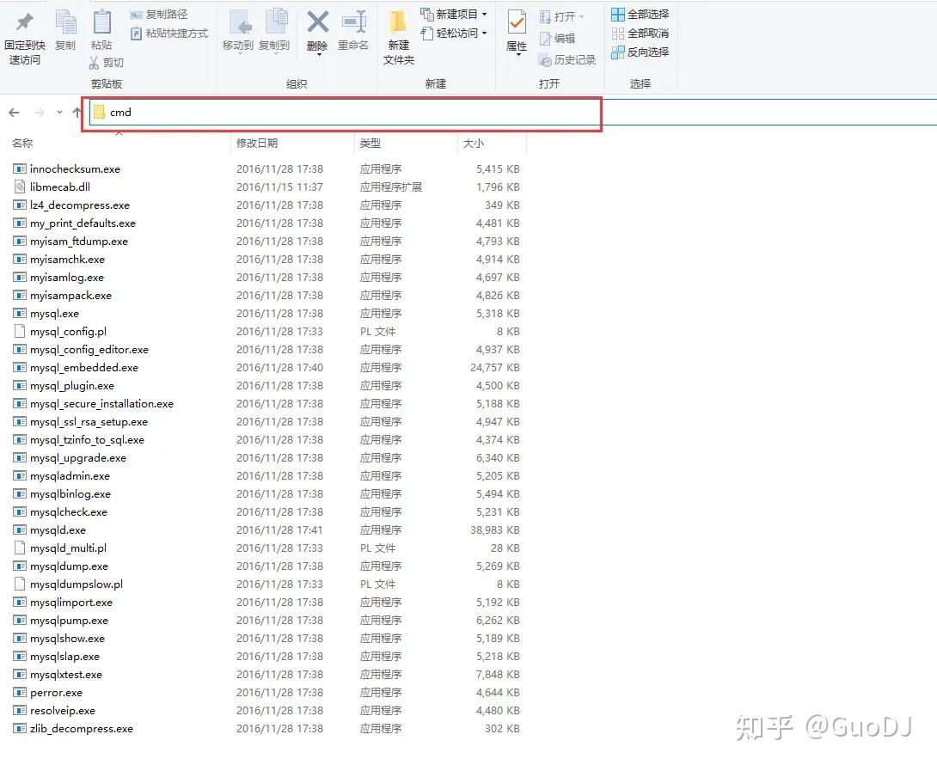937x765 pixels.
Task: Select the mysqld.exe file
Action: click(58, 530)
